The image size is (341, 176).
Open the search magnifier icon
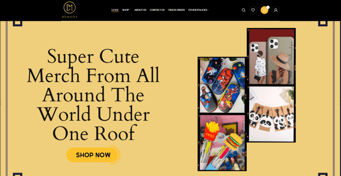pyautogui.click(x=243, y=10)
